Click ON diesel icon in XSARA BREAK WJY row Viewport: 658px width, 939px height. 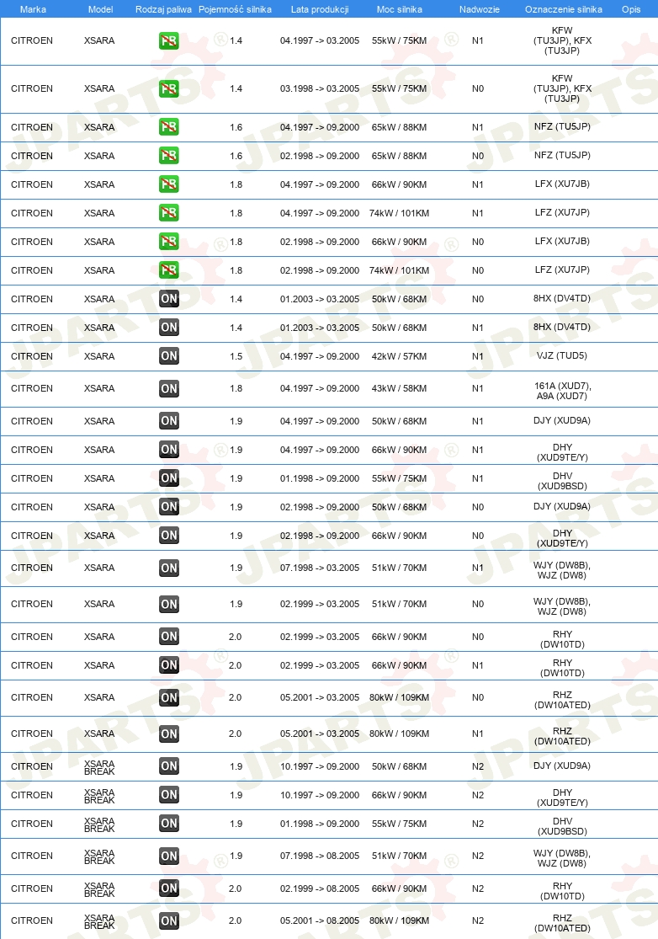168,856
